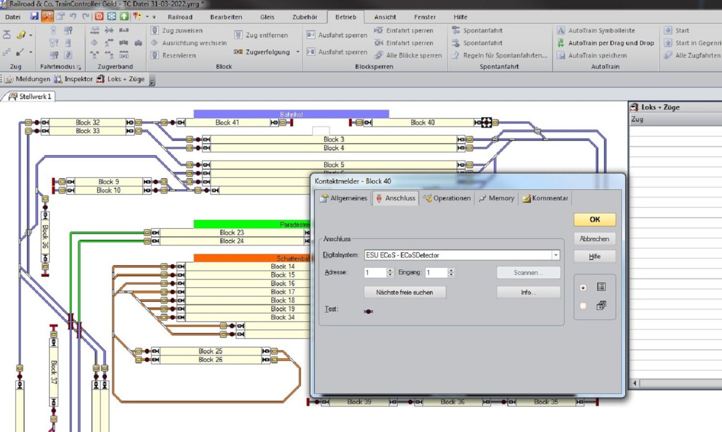The image size is (722, 432).
Task: Switch to the Railroad ribbon tab
Action: pyautogui.click(x=180, y=17)
